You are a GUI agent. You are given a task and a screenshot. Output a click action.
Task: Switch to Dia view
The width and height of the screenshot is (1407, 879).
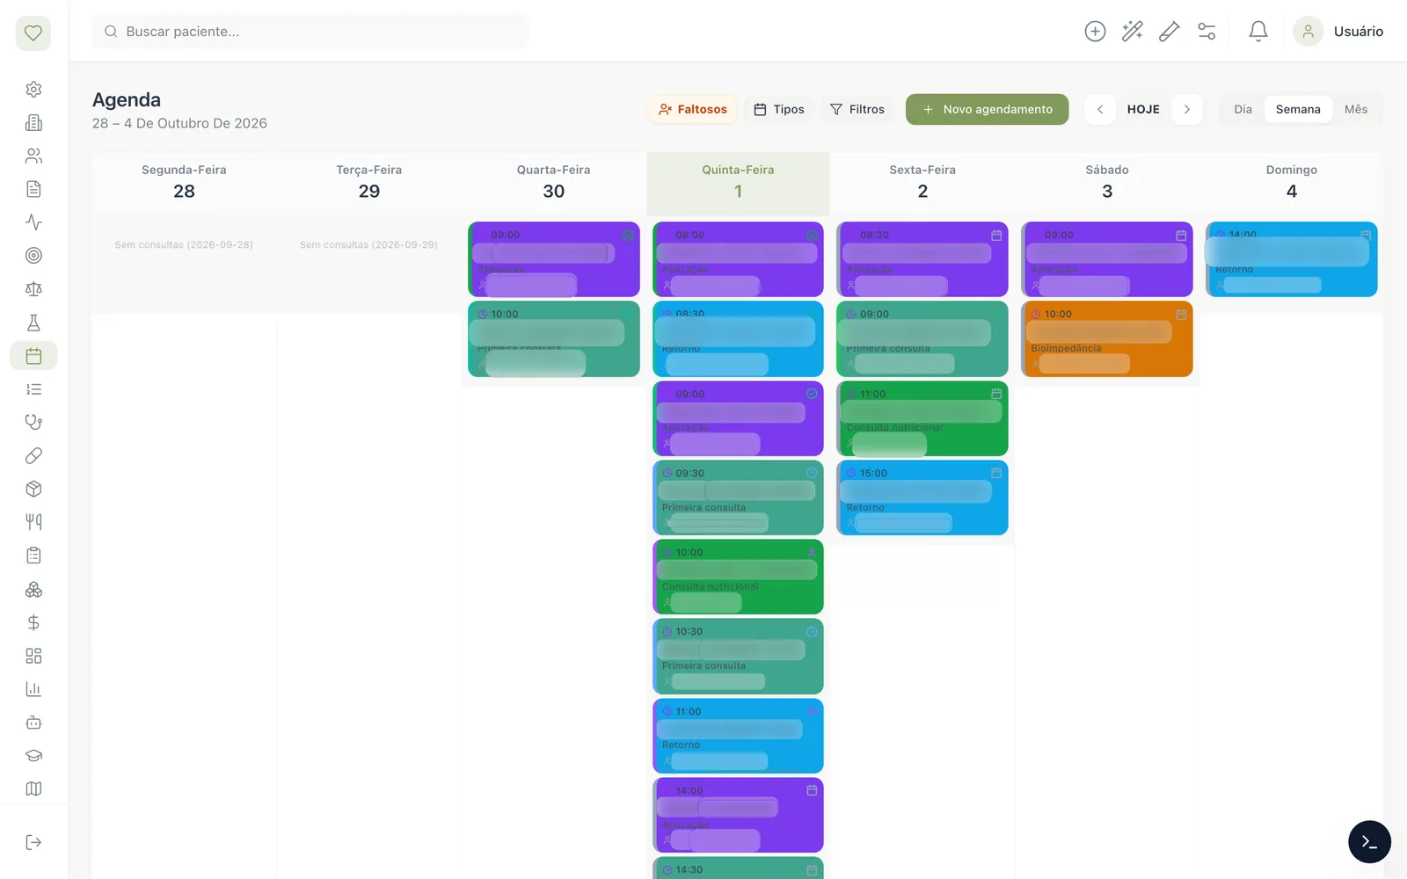pos(1243,109)
